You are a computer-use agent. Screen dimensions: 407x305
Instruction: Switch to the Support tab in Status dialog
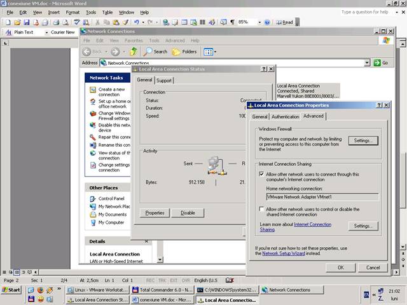click(x=164, y=81)
